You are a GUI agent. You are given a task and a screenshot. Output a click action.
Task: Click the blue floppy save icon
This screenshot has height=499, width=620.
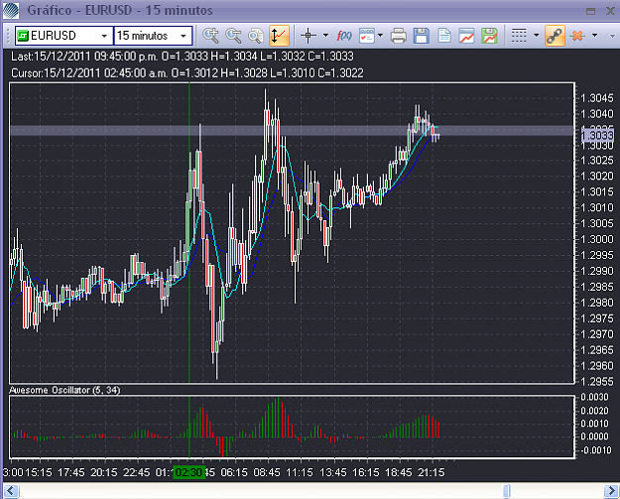click(x=422, y=36)
